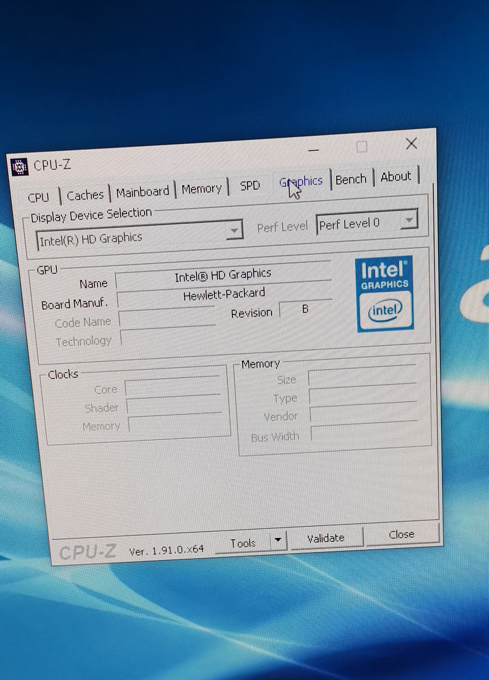Image resolution: width=489 pixels, height=680 pixels.
Task: Click the 'Perf Level' label
Action: tap(282, 227)
